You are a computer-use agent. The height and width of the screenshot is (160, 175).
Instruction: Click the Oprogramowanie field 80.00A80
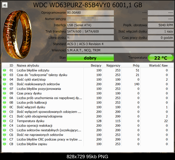pyautogui.click(x=90, y=13)
